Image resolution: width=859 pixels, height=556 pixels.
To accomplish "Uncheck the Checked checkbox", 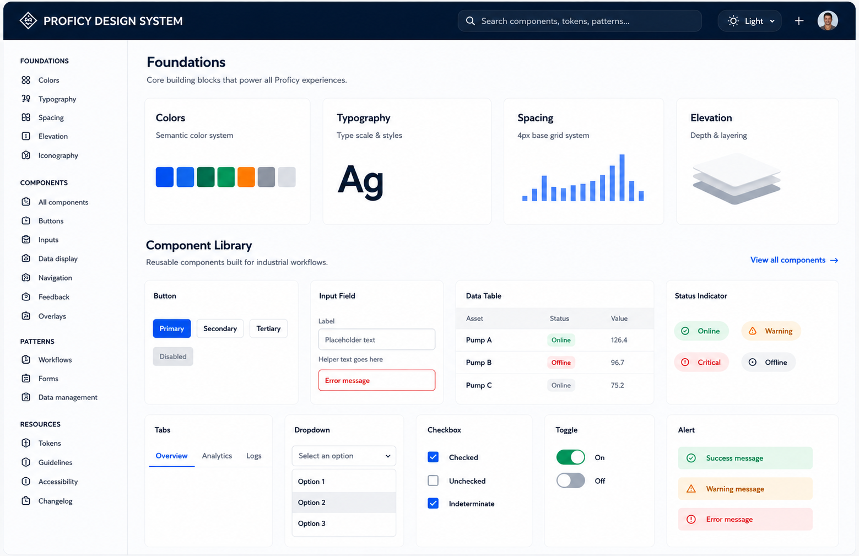I will [x=433, y=457].
